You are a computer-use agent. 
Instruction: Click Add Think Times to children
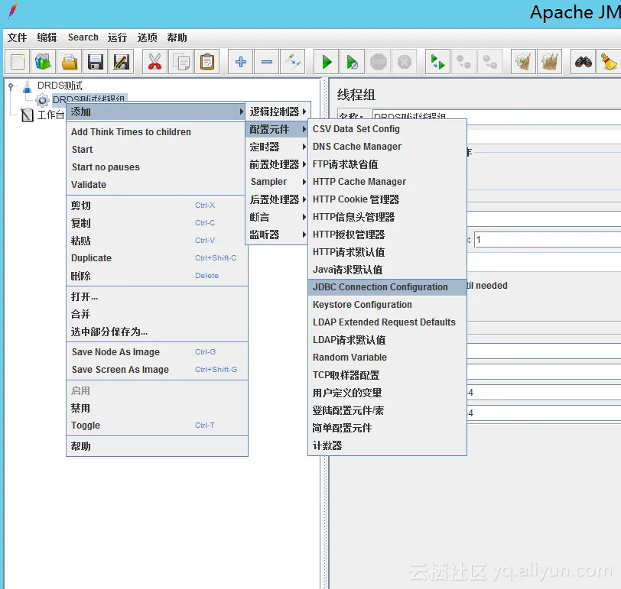[x=157, y=132]
